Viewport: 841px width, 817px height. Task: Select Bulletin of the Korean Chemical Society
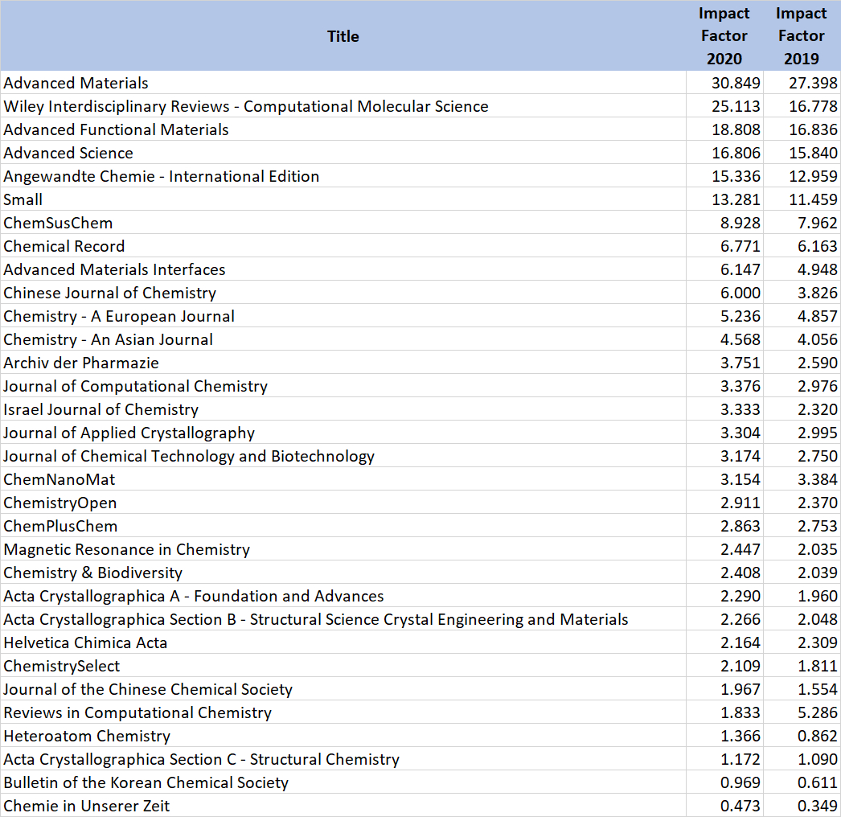click(x=146, y=782)
